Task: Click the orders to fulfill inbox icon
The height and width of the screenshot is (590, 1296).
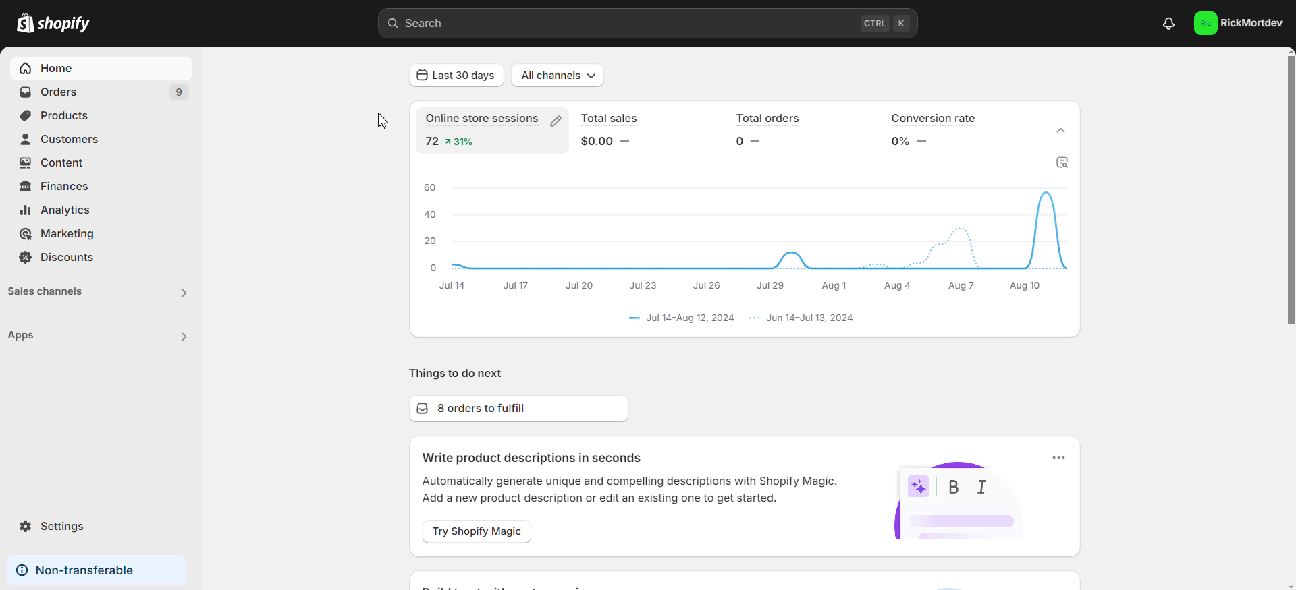Action: [x=423, y=409]
